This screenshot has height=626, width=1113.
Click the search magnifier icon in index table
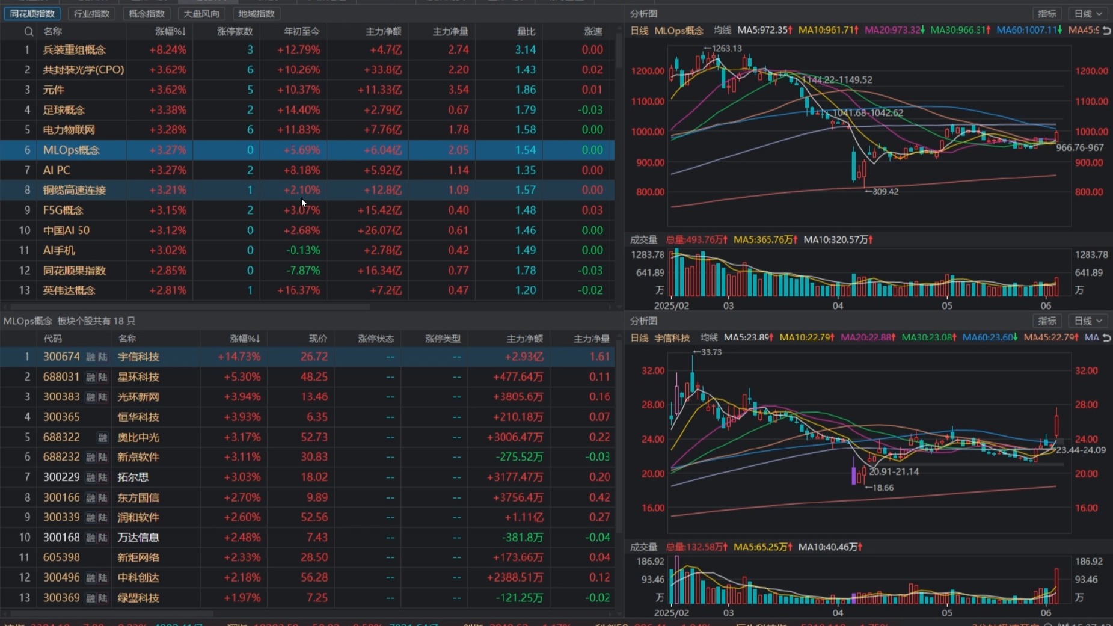click(28, 31)
